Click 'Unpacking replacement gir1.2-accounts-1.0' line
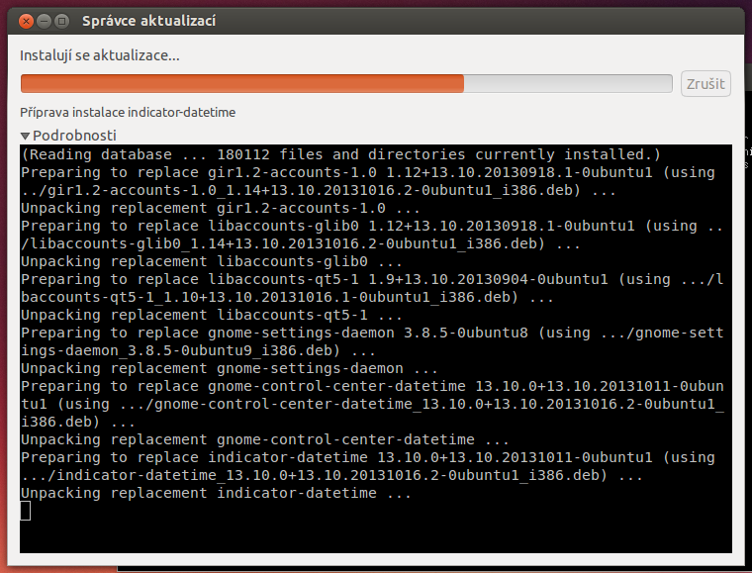752x573 pixels. 221,208
